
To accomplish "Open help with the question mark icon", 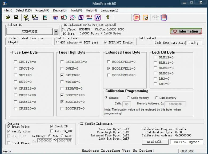I will point(108,17).
